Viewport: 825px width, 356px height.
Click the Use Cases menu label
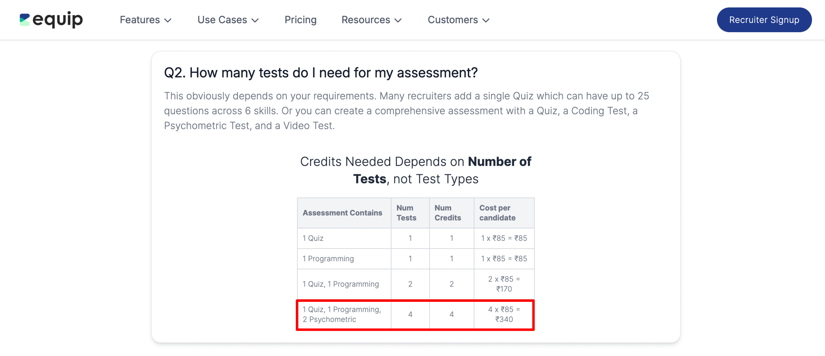click(x=222, y=20)
